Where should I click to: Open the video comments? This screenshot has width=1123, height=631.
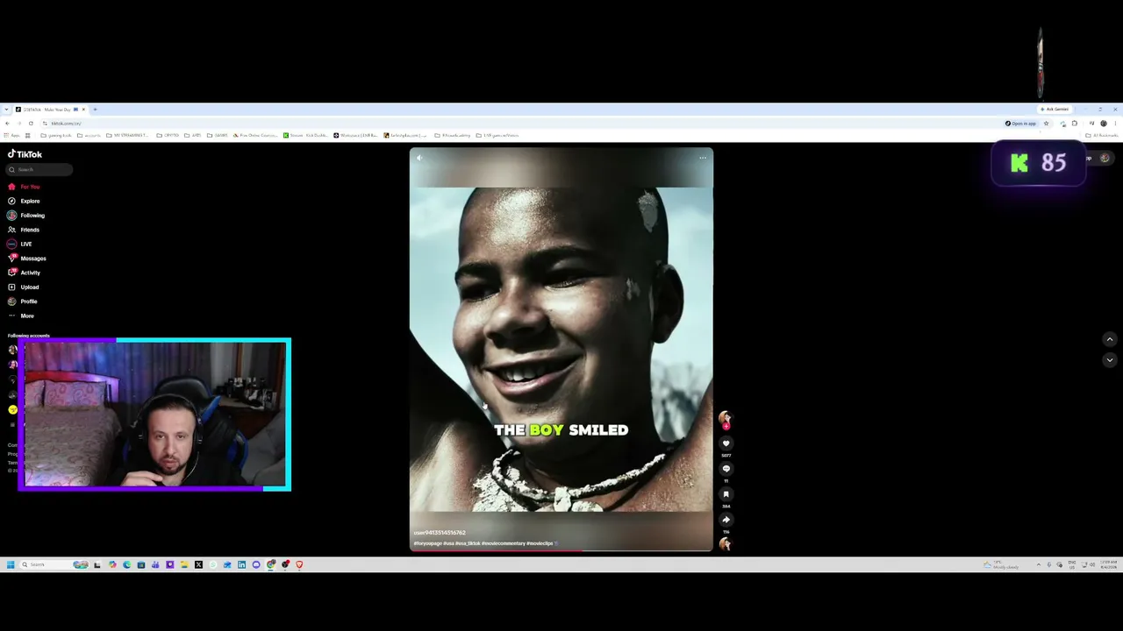point(726,469)
